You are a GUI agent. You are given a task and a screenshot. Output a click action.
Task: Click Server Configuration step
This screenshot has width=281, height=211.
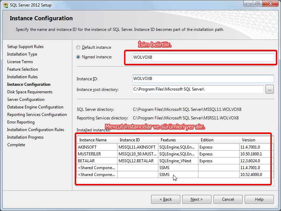click(x=26, y=99)
